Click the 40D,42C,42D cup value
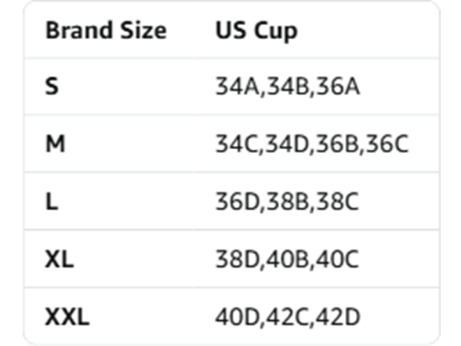 click(288, 317)
